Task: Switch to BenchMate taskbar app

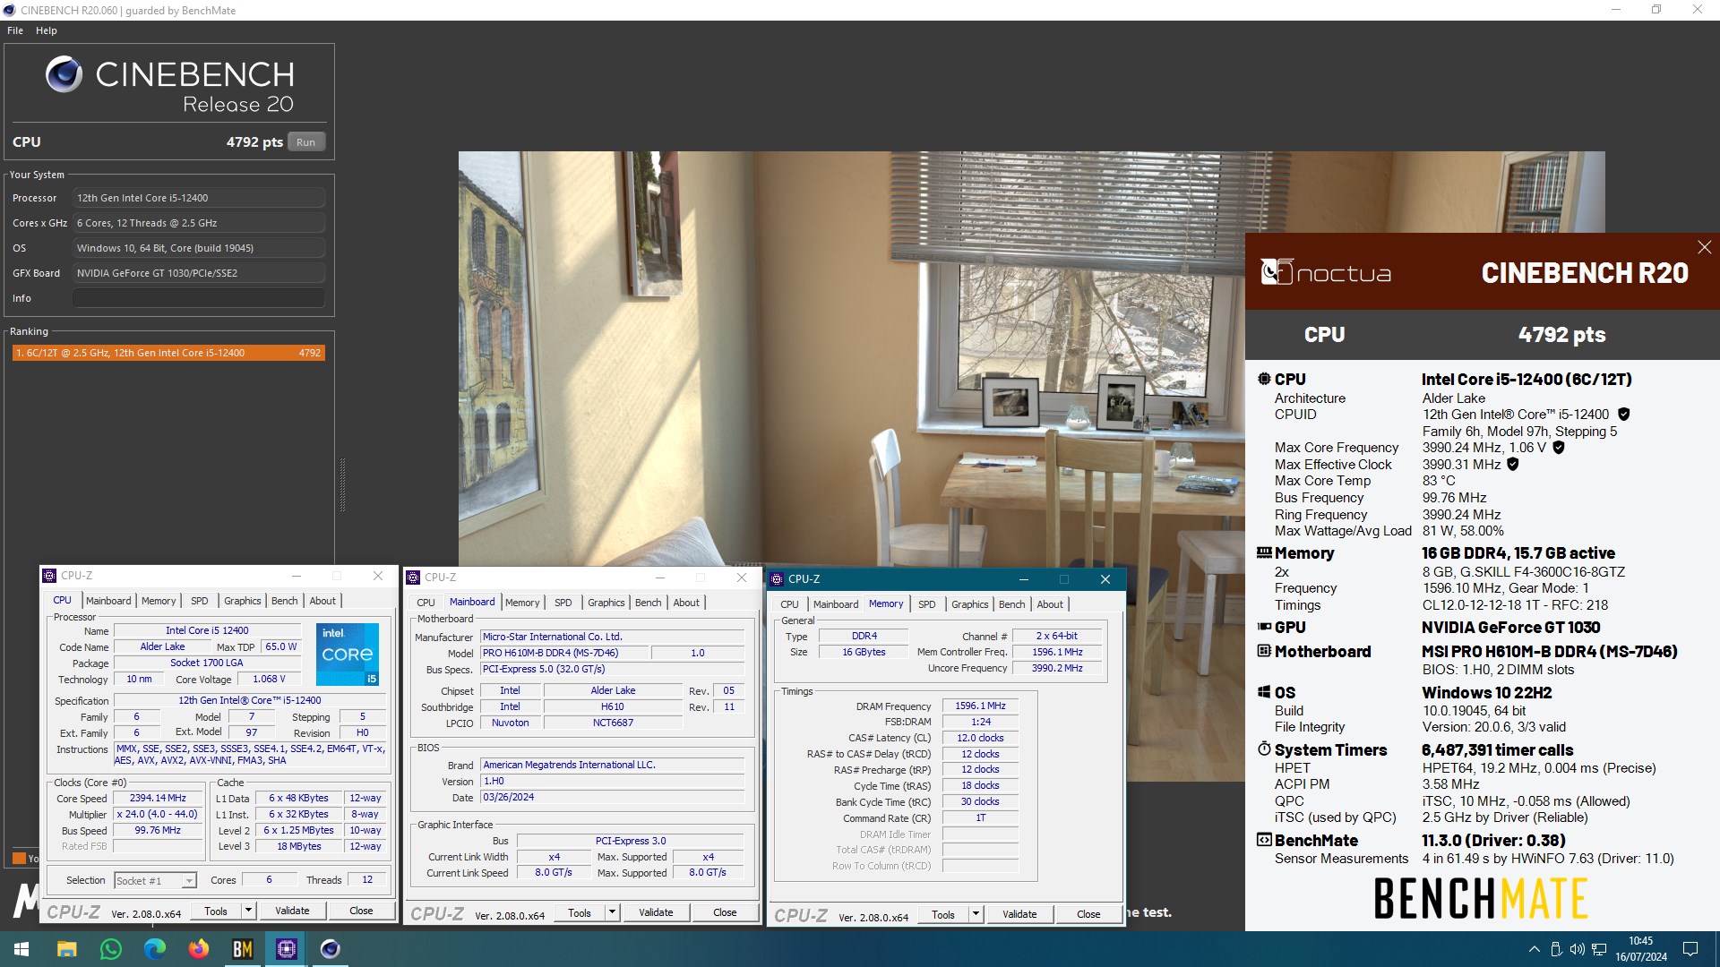Action: click(243, 949)
